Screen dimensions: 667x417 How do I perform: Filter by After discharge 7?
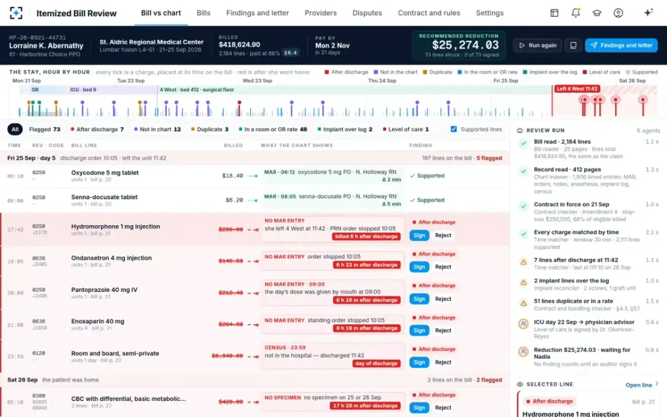point(97,130)
